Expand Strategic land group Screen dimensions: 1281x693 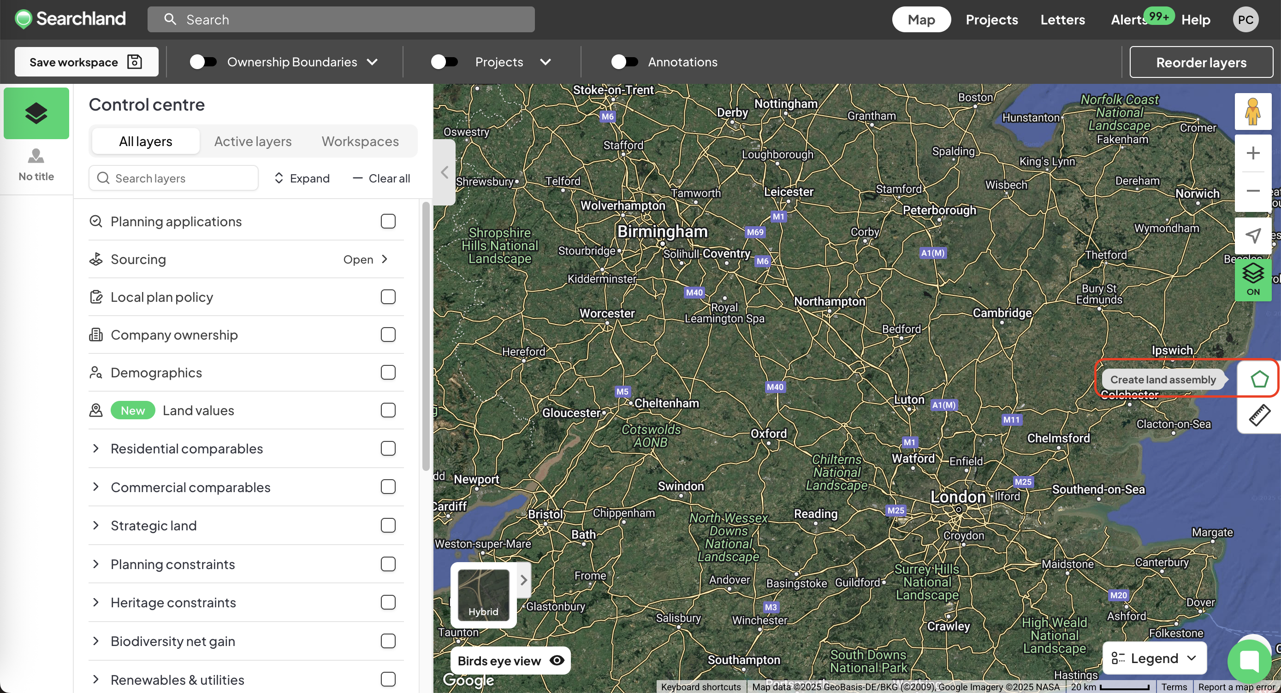[95, 525]
